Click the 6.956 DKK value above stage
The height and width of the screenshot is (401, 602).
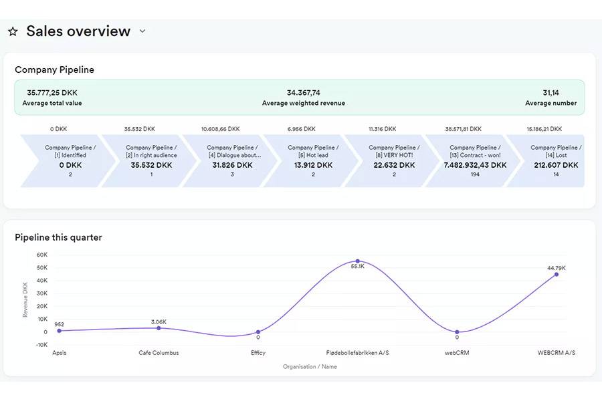[302, 129]
